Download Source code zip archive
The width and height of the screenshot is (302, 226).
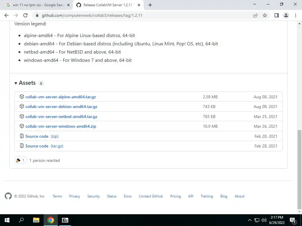pyautogui.click(x=42, y=136)
